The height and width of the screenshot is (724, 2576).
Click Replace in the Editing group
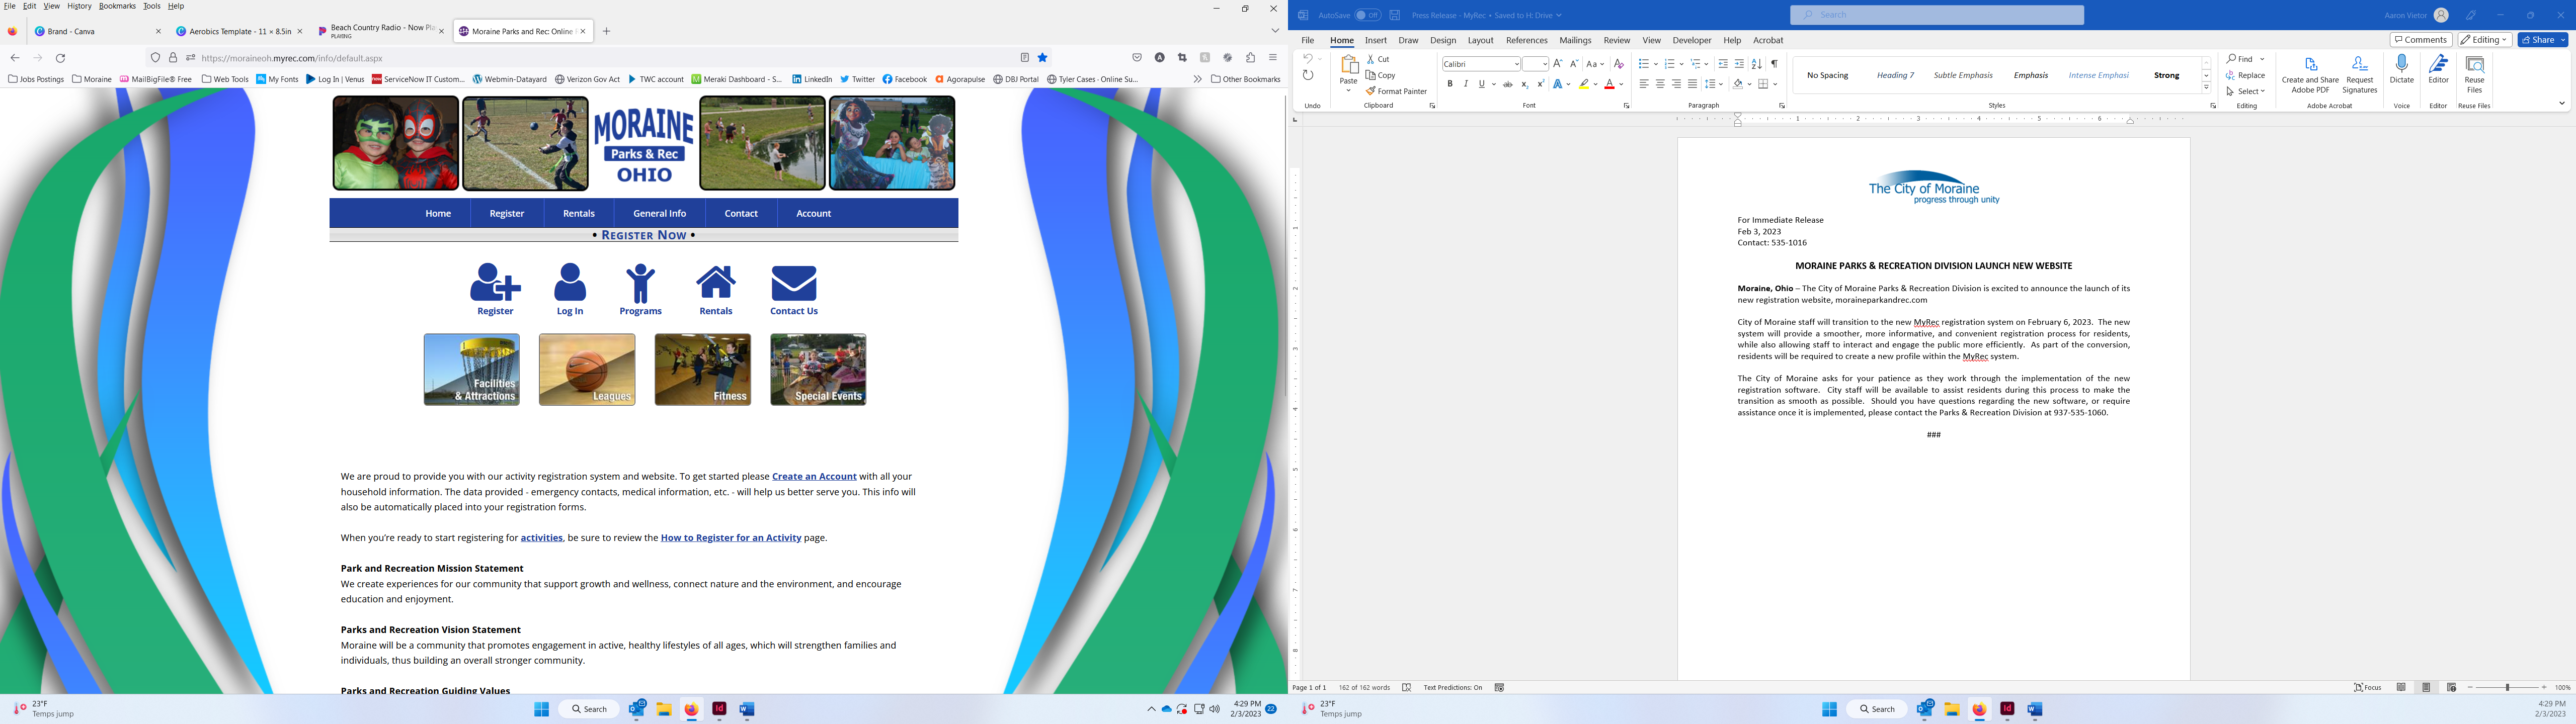coord(2246,75)
